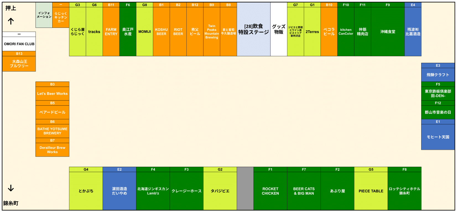Select the kitchen CanColor booth
The width and height of the screenshot is (458, 214).
[x=346, y=32]
